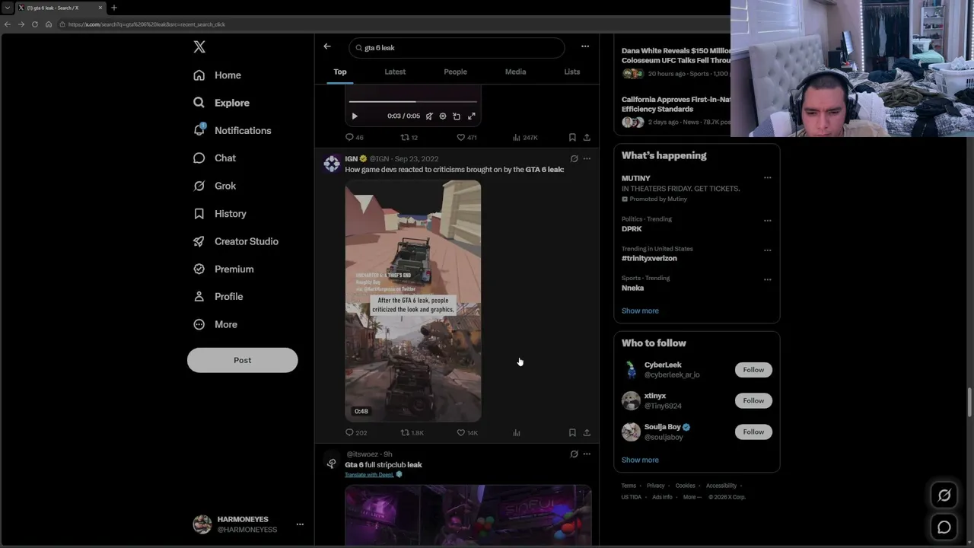Click the browser address bar URL
Viewport: 974px width, 548px height.
tap(146, 24)
